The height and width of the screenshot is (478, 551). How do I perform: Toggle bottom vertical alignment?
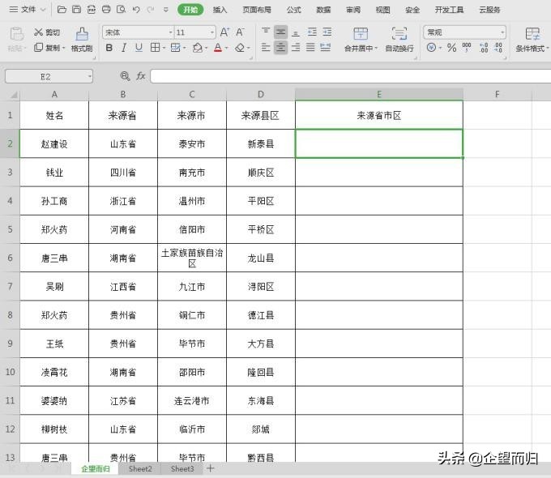click(x=296, y=32)
